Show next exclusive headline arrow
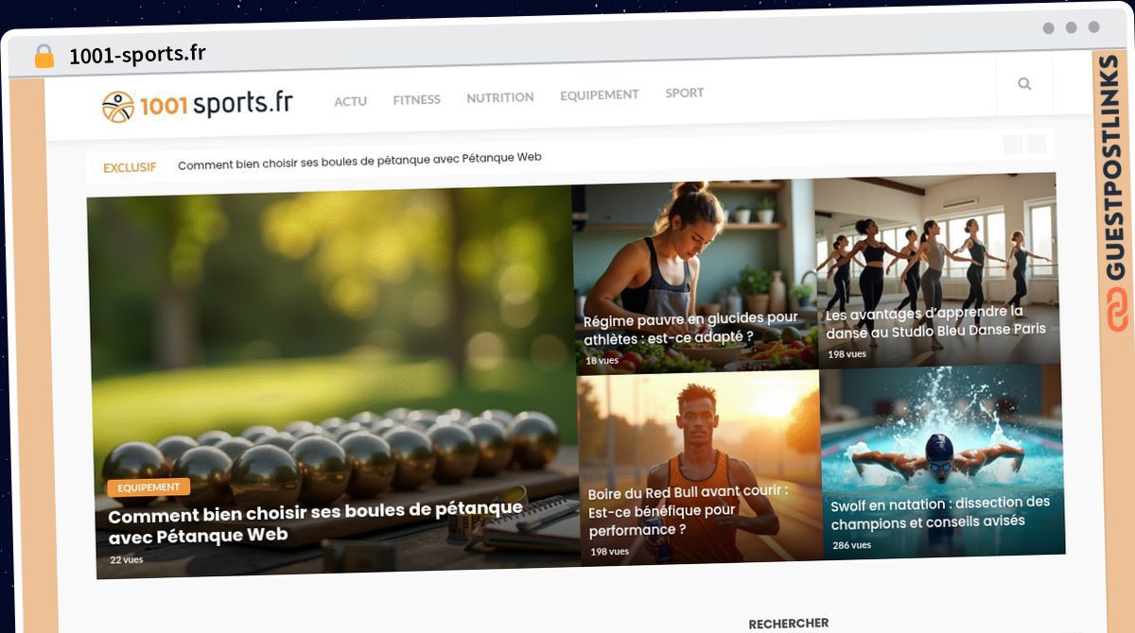Viewport: 1135px width, 633px height. (1037, 145)
